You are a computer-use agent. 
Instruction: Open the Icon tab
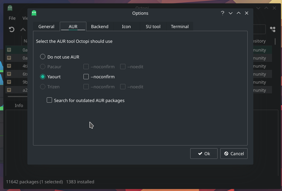(x=126, y=26)
